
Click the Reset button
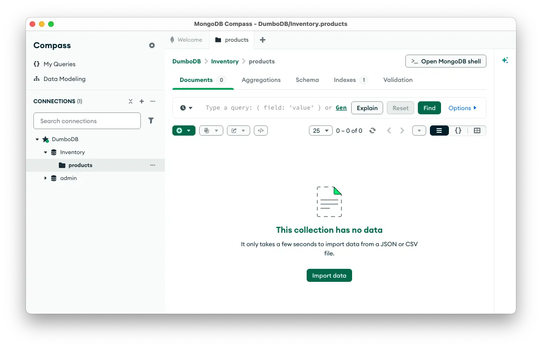[x=400, y=108]
